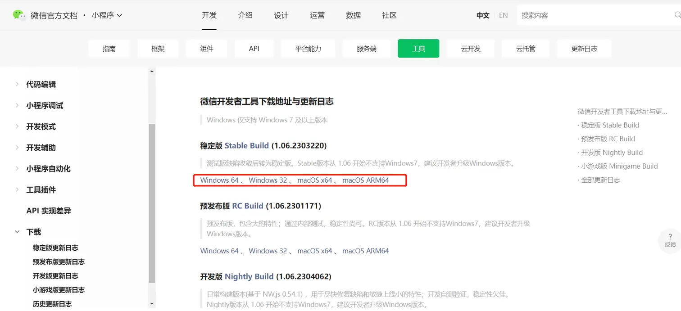Select the 云开发 tab
Screen dimensions: 681x311
click(471, 48)
